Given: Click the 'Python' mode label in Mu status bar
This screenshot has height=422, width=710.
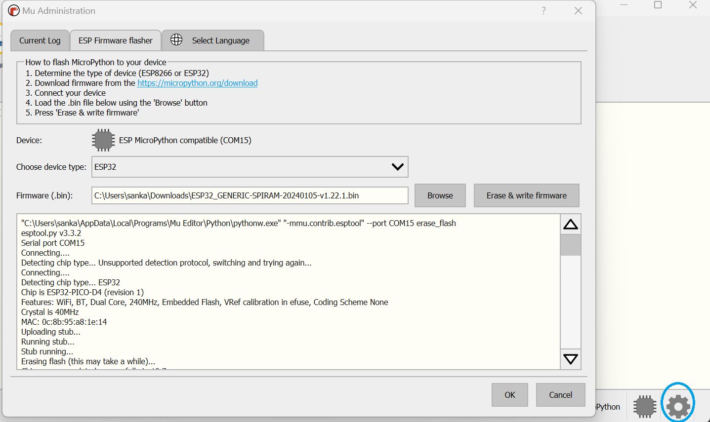Looking at the screenshot, I should click(x=608, y=407).
